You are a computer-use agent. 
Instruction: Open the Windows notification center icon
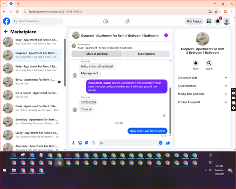pyautogui.click(x=230, y=170)
